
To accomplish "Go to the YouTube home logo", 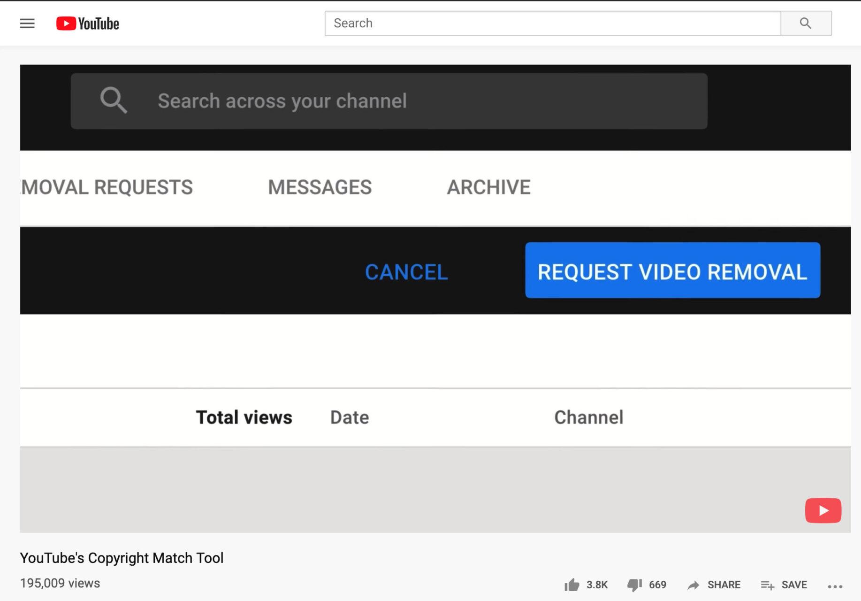I will pyautogui.click(x=88, y=23).
